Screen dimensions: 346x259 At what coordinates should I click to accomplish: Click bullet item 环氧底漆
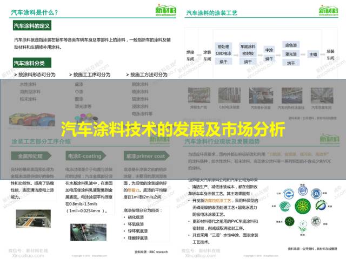pos(136,224)
